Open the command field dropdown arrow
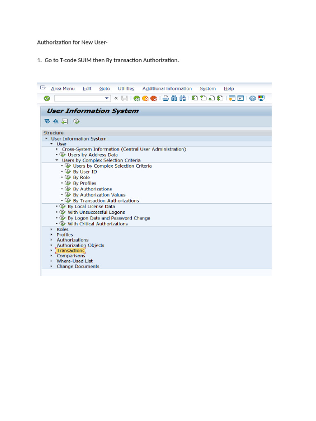The width and height of the screenshot is (316, 421). [x=107, y=98]
